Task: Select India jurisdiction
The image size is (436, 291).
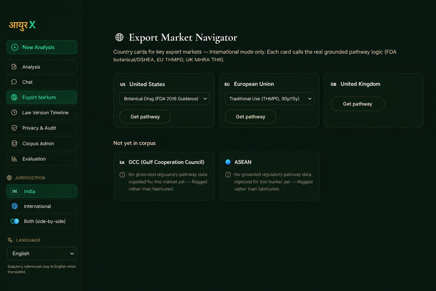Action: [x=42, y=191]
